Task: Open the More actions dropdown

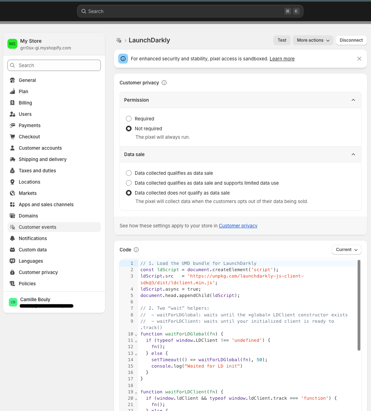Action: (313, 40)
